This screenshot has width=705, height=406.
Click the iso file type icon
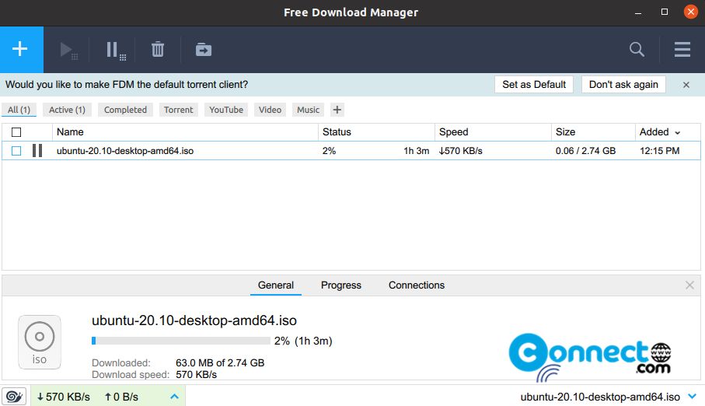click(40, 342)
